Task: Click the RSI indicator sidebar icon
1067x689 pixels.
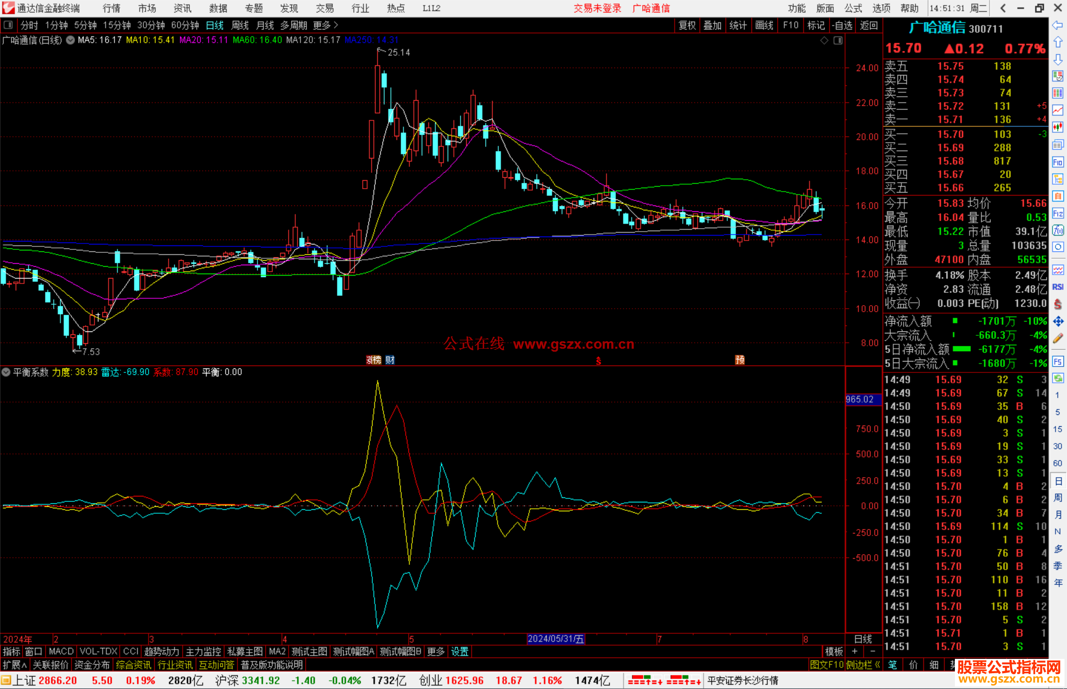Action: (x=1058, y=287)
